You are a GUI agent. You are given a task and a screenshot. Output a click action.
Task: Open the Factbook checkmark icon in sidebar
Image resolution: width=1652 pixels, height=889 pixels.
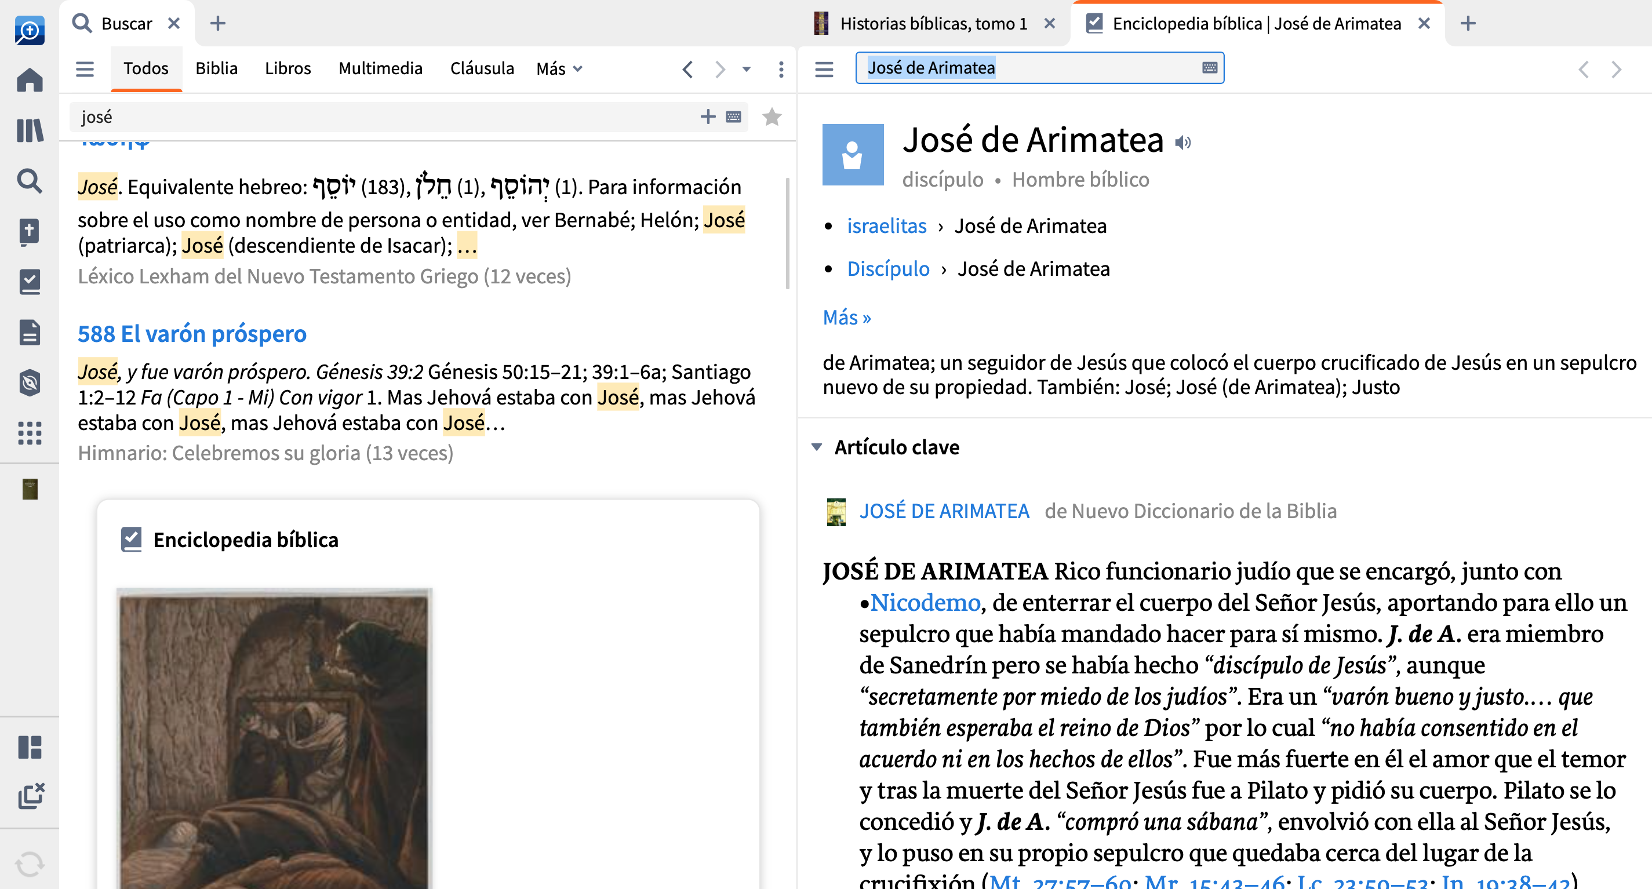coord(30,282)
